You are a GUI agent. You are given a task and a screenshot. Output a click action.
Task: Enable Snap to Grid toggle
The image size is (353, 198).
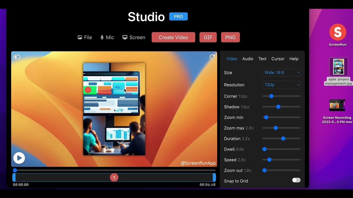click(296, 180)
